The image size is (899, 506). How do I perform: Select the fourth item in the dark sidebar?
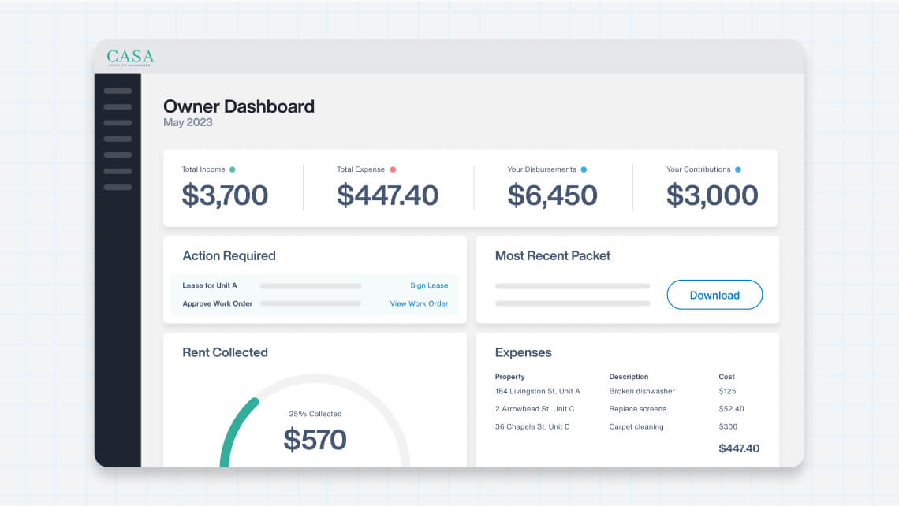point(118,139)
